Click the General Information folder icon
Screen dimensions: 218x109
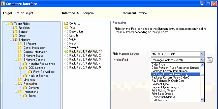coord(20,52)
